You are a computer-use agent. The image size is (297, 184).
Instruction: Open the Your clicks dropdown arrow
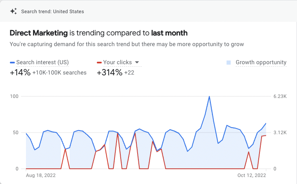138,63
